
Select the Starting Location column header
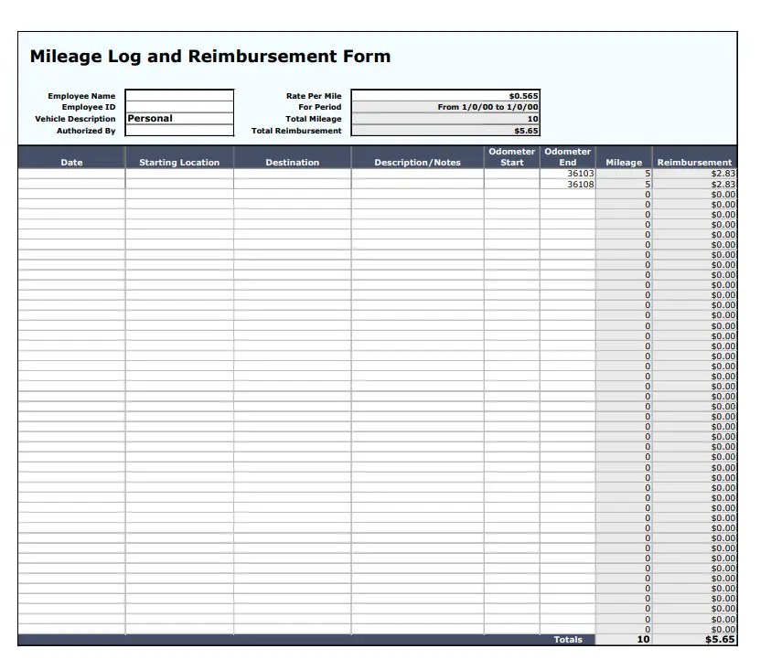179,157
